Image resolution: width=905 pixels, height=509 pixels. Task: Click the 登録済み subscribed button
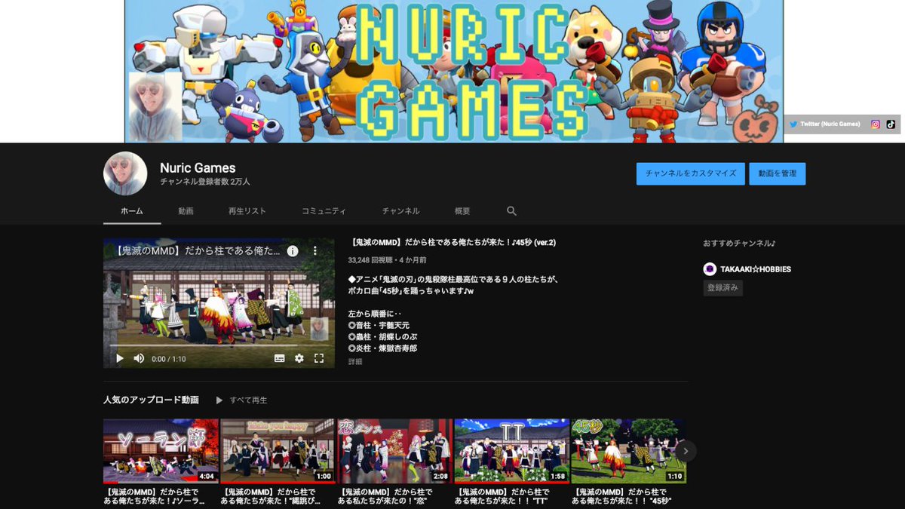[x=723, y=287]
